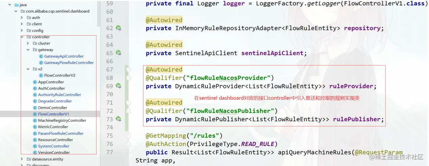Screen dimensions: 429x166
Task: Click the auth package folder icon
Action: (x=28, y=18)
